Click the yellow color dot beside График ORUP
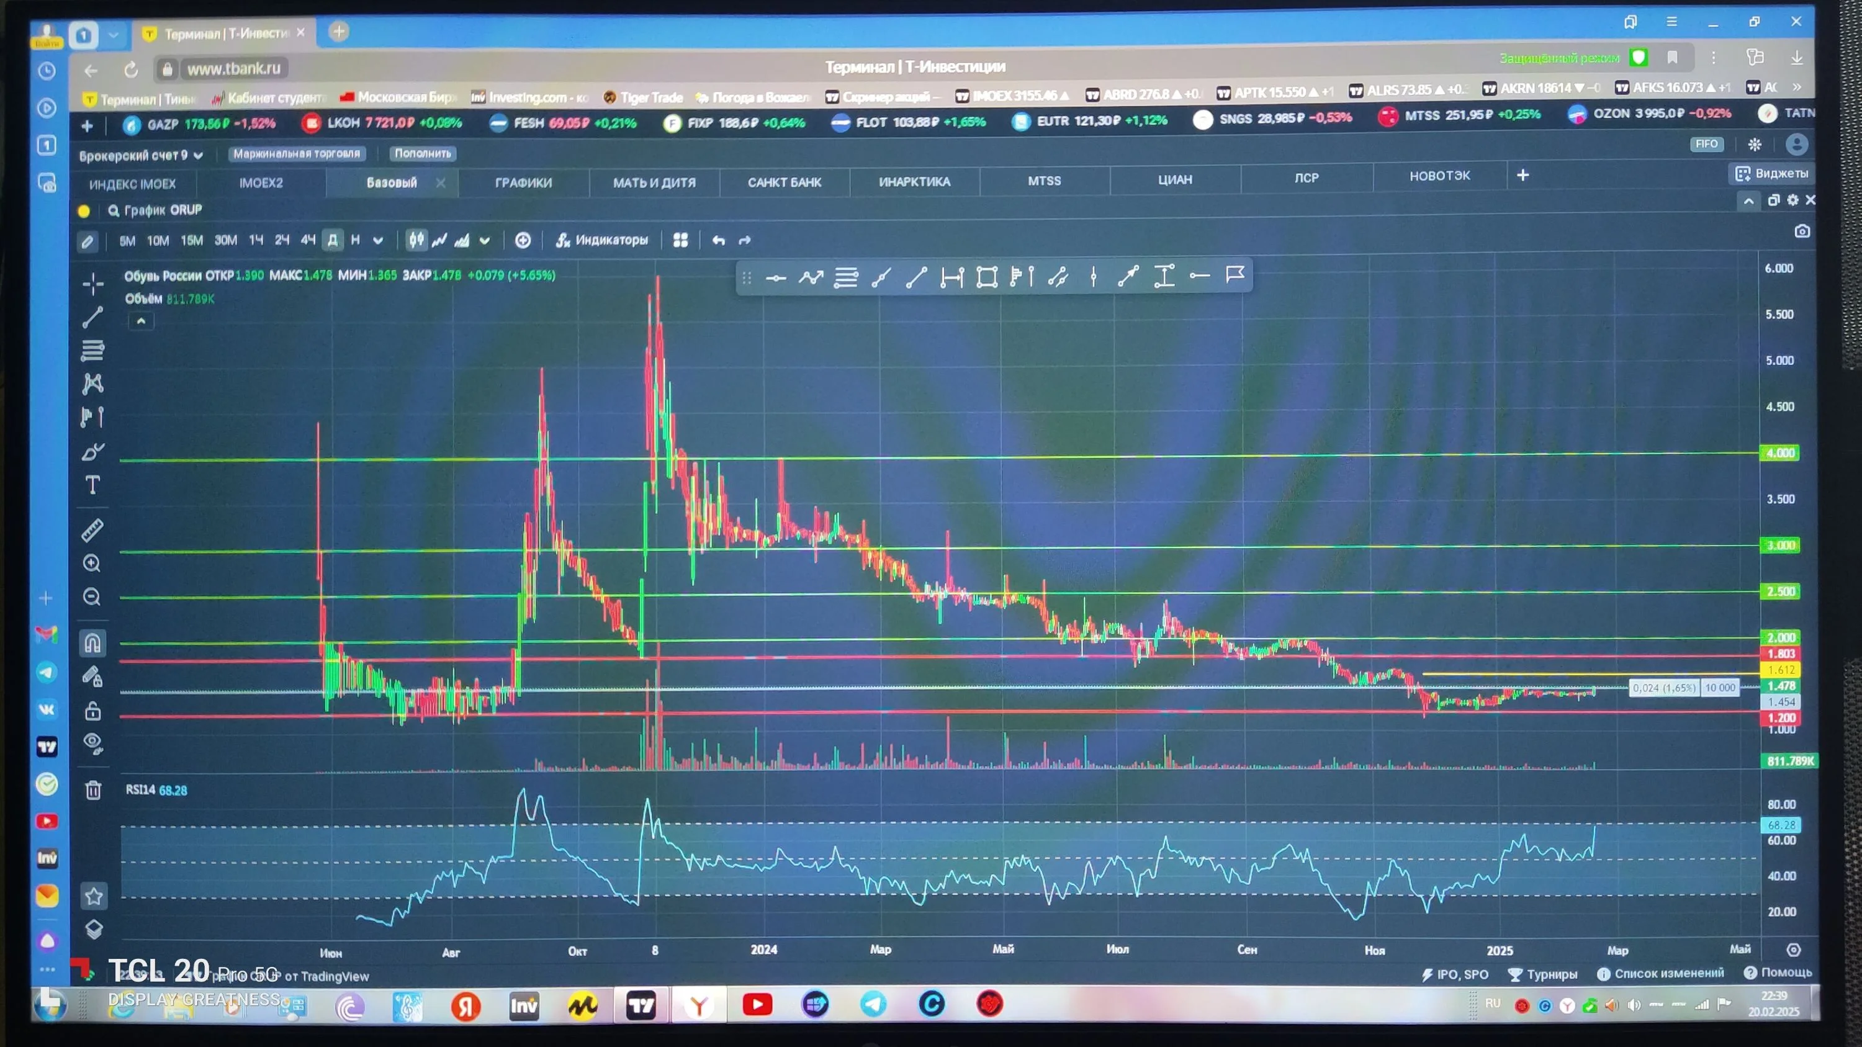Screen dimensions: 1862x1047 pyautogui.click(x=84, y=211)
